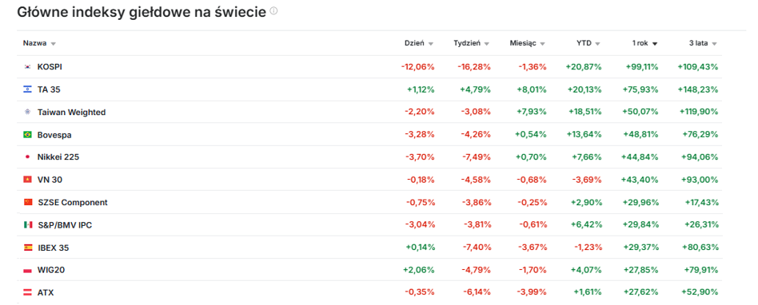Sort by Tydzień column arrow
This screenshot has width=758, height=305.
click(x=487, y=44)
